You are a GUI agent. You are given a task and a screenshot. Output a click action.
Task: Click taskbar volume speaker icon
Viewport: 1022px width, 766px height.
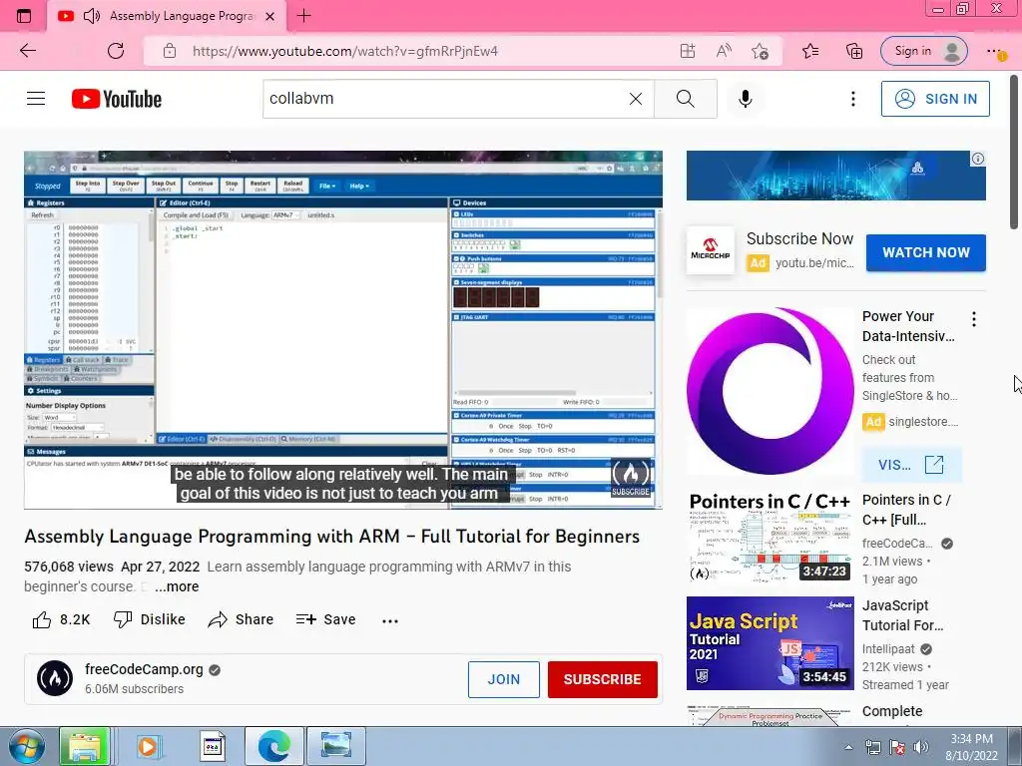point(920,747)
